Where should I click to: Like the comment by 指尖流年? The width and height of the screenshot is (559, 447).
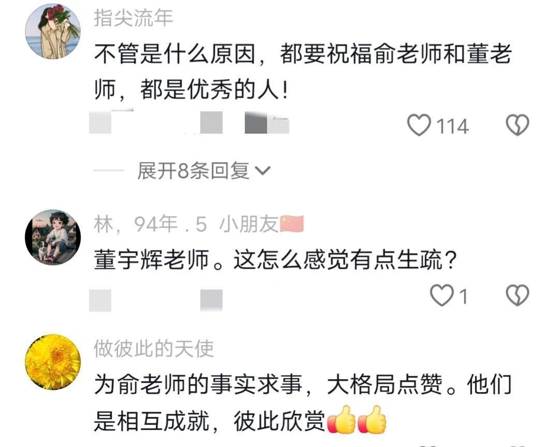[419, 125]
